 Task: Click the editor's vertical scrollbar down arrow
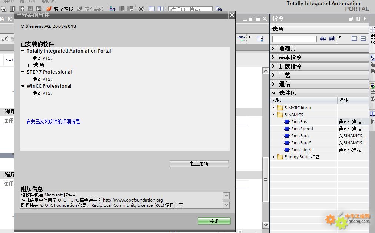(x=265, y=225)
